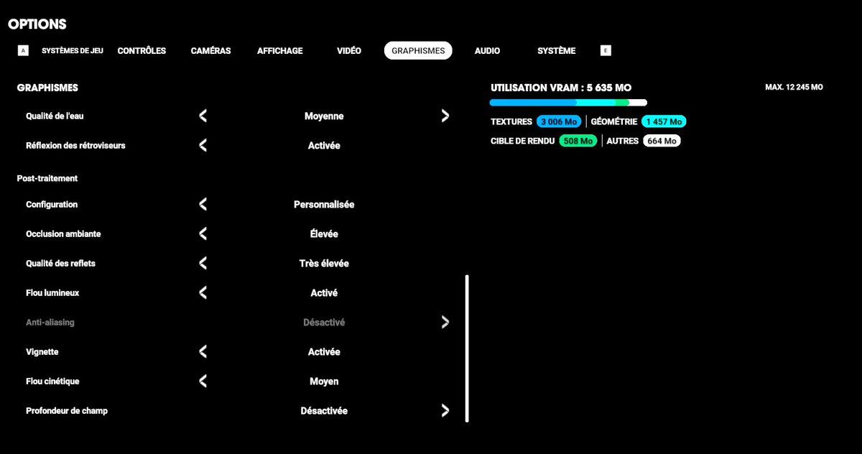The height and width of the screenshot is (454, 862).
Task: Click the Activé value of Flou lumineux
Action: (x=324, y=293)
